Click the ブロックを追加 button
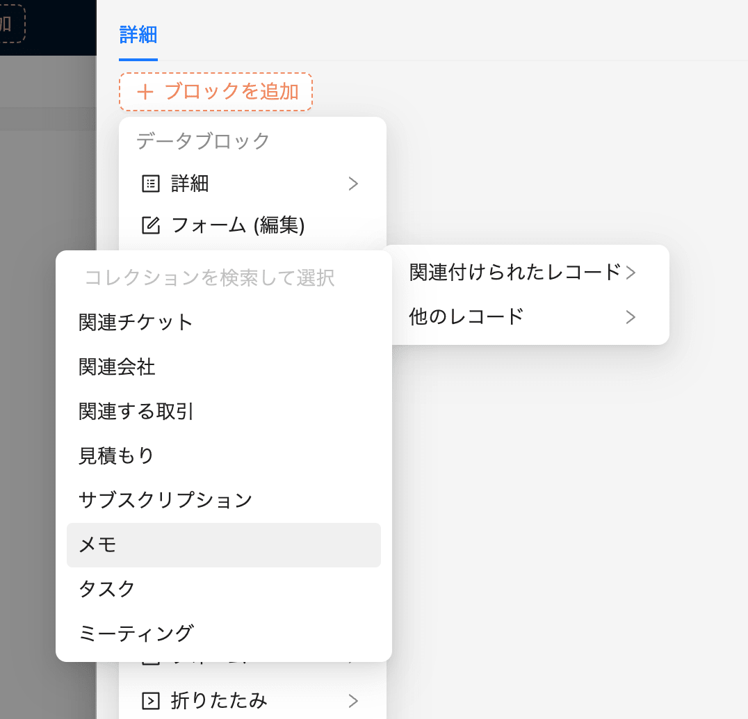 [x=216, y=92]
